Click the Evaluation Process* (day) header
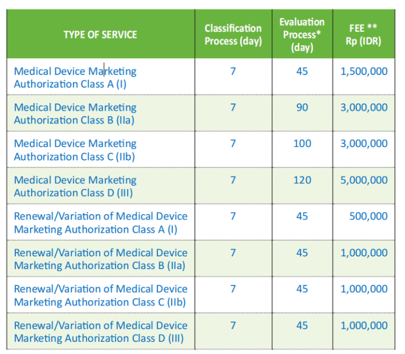The height and width of the screenshot is (354, 405). (x=302, y=35)
